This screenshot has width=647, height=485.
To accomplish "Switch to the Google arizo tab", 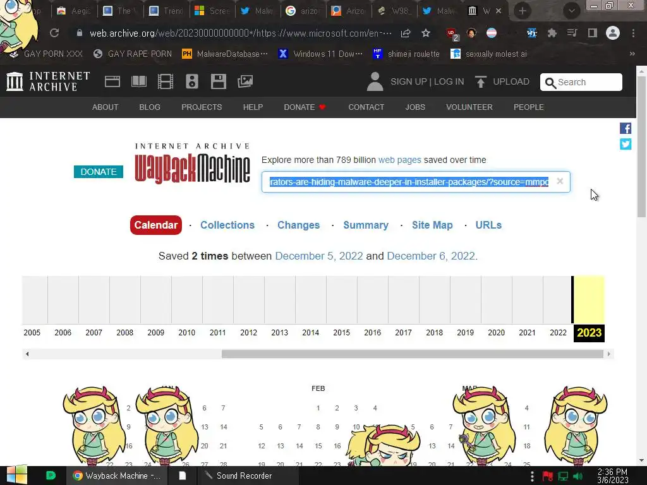I will (x=303, y=11).
